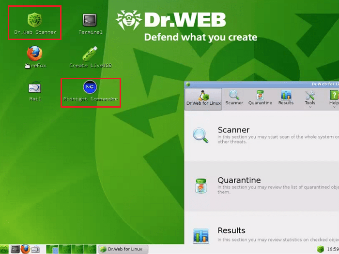Open Results from the window toolbar
The width and height of the screenshot is (339, 254).
click(286, 98)
